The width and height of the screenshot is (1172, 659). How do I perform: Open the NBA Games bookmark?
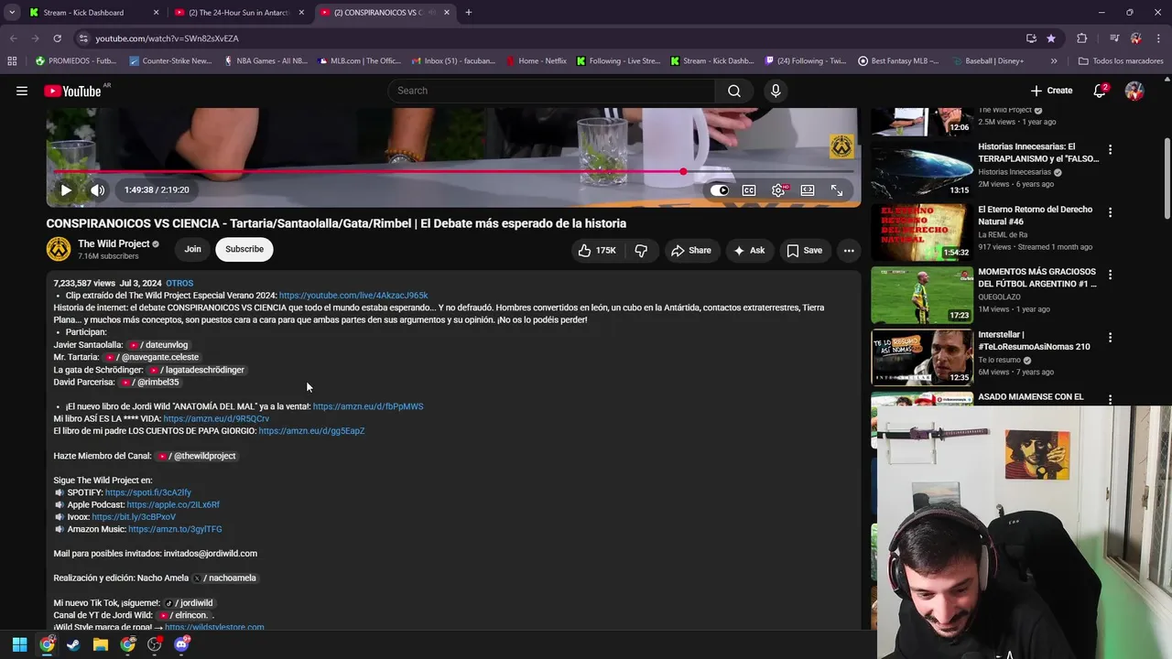[x=266, y=61]
